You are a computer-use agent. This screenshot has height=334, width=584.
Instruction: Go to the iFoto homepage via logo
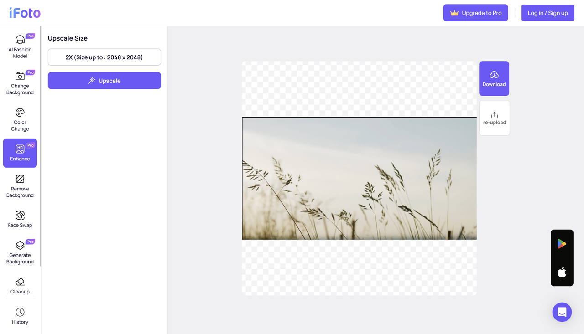(x=24, y=13)
